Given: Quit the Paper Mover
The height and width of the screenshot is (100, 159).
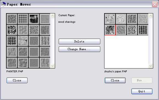Looking at the screenshot, I should coord(142,91).
